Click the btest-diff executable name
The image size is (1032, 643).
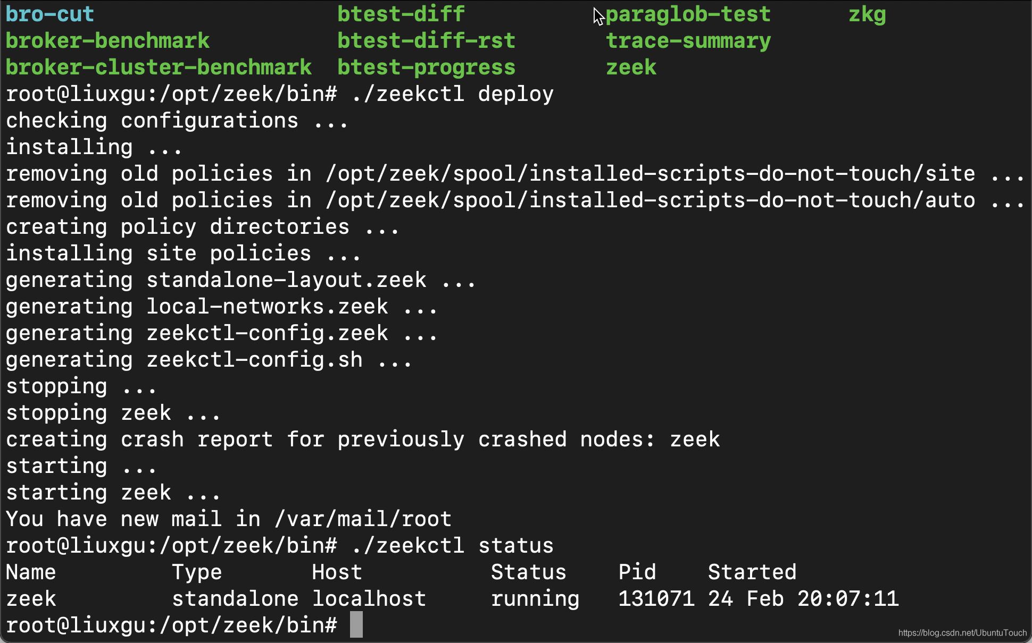(x=401, y=14)
